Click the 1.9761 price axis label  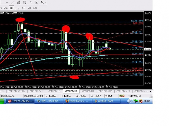[x=148, y=83]
